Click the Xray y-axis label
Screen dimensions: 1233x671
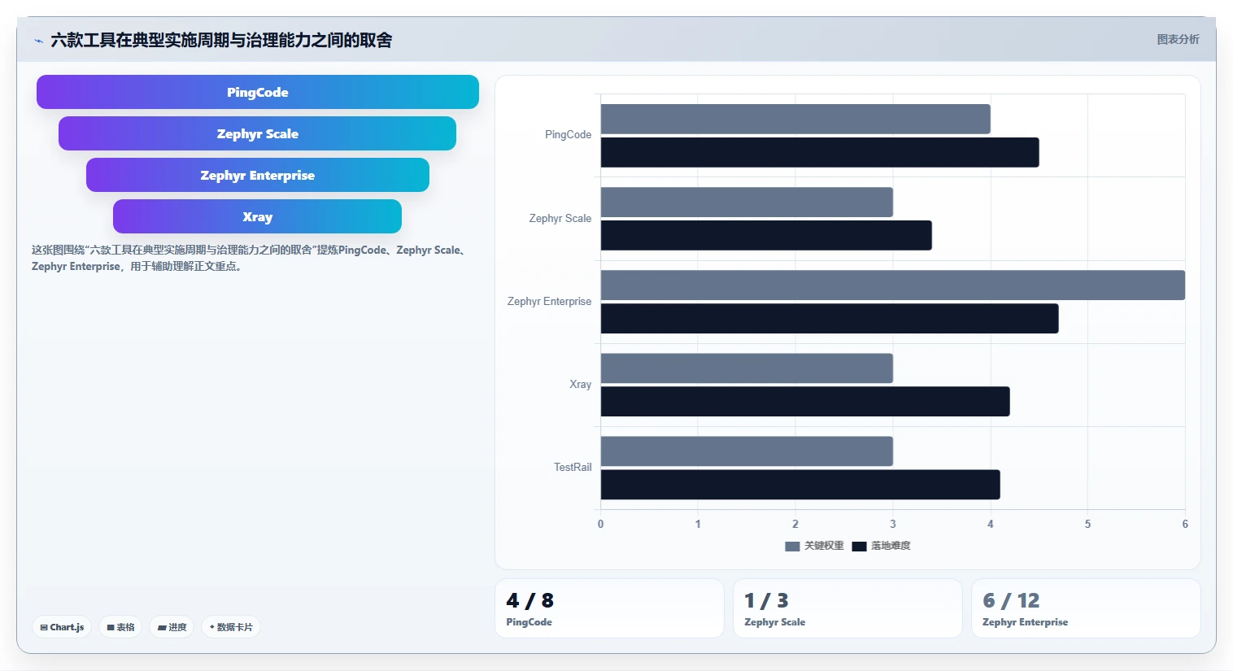coord(580,384)
